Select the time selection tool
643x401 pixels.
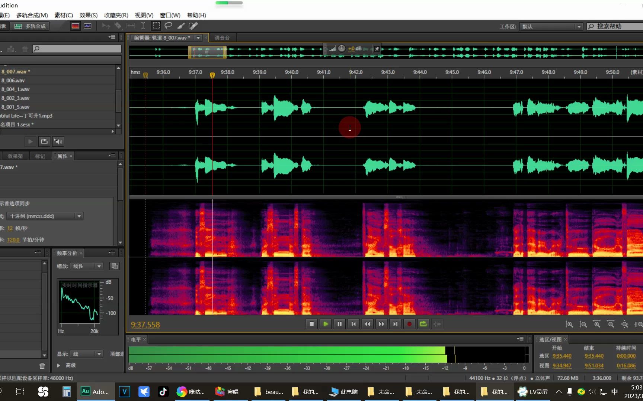point(143,26)
